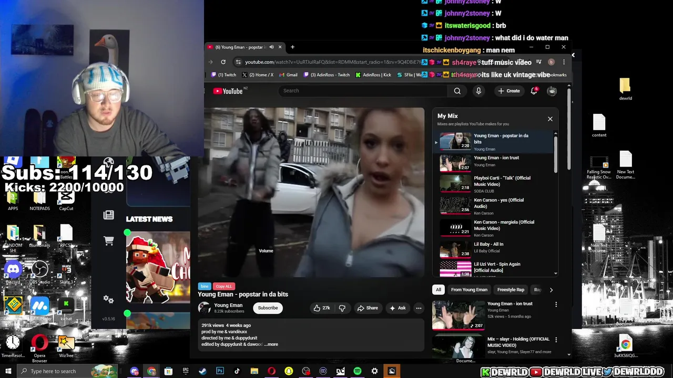673x378 pixels.
Task: Start voice search with microphone icon
Action: [478, 91]
